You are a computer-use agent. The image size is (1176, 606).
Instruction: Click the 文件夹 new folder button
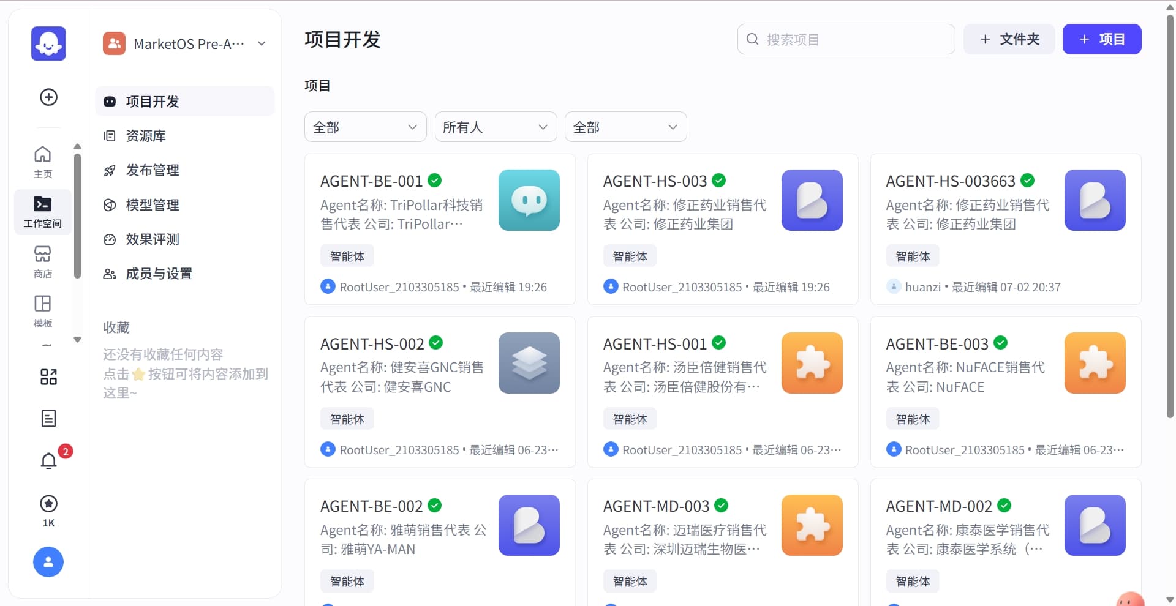pos(1008,39)
